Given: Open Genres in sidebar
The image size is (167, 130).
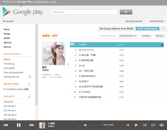Looking at the screenshot, I should click(7, 47).
